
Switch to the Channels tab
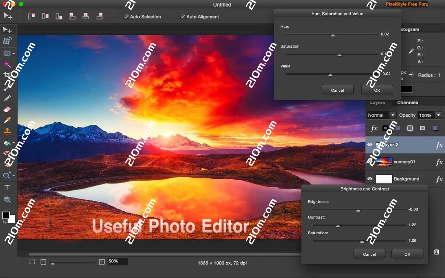[x=407, y=103]
